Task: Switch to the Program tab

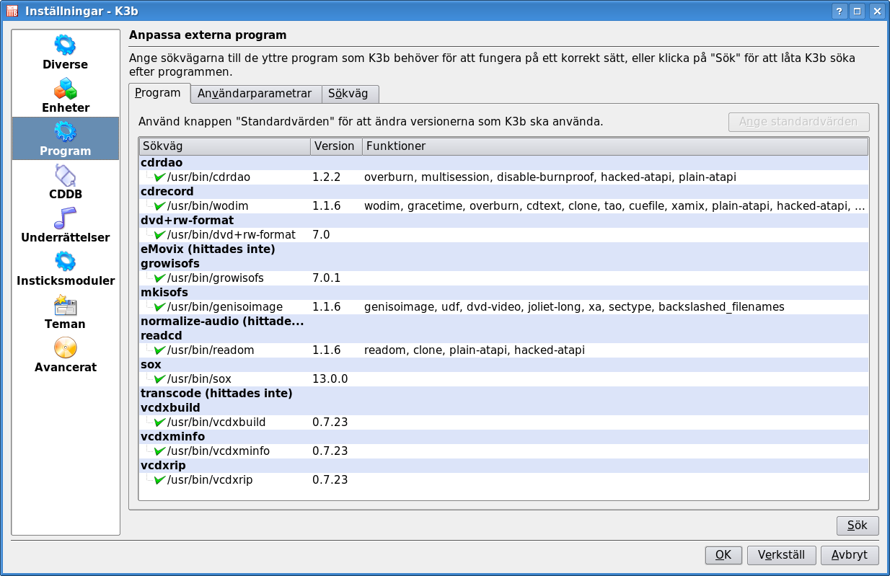Action: (x=158, y=93)
